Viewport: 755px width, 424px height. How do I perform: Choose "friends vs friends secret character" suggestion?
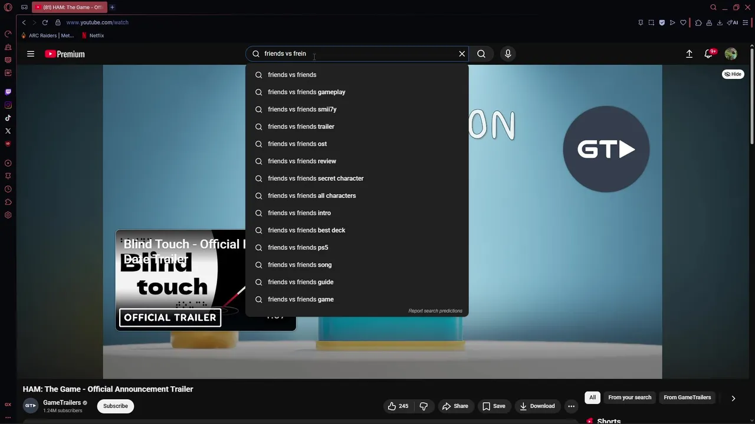point(357,178)
